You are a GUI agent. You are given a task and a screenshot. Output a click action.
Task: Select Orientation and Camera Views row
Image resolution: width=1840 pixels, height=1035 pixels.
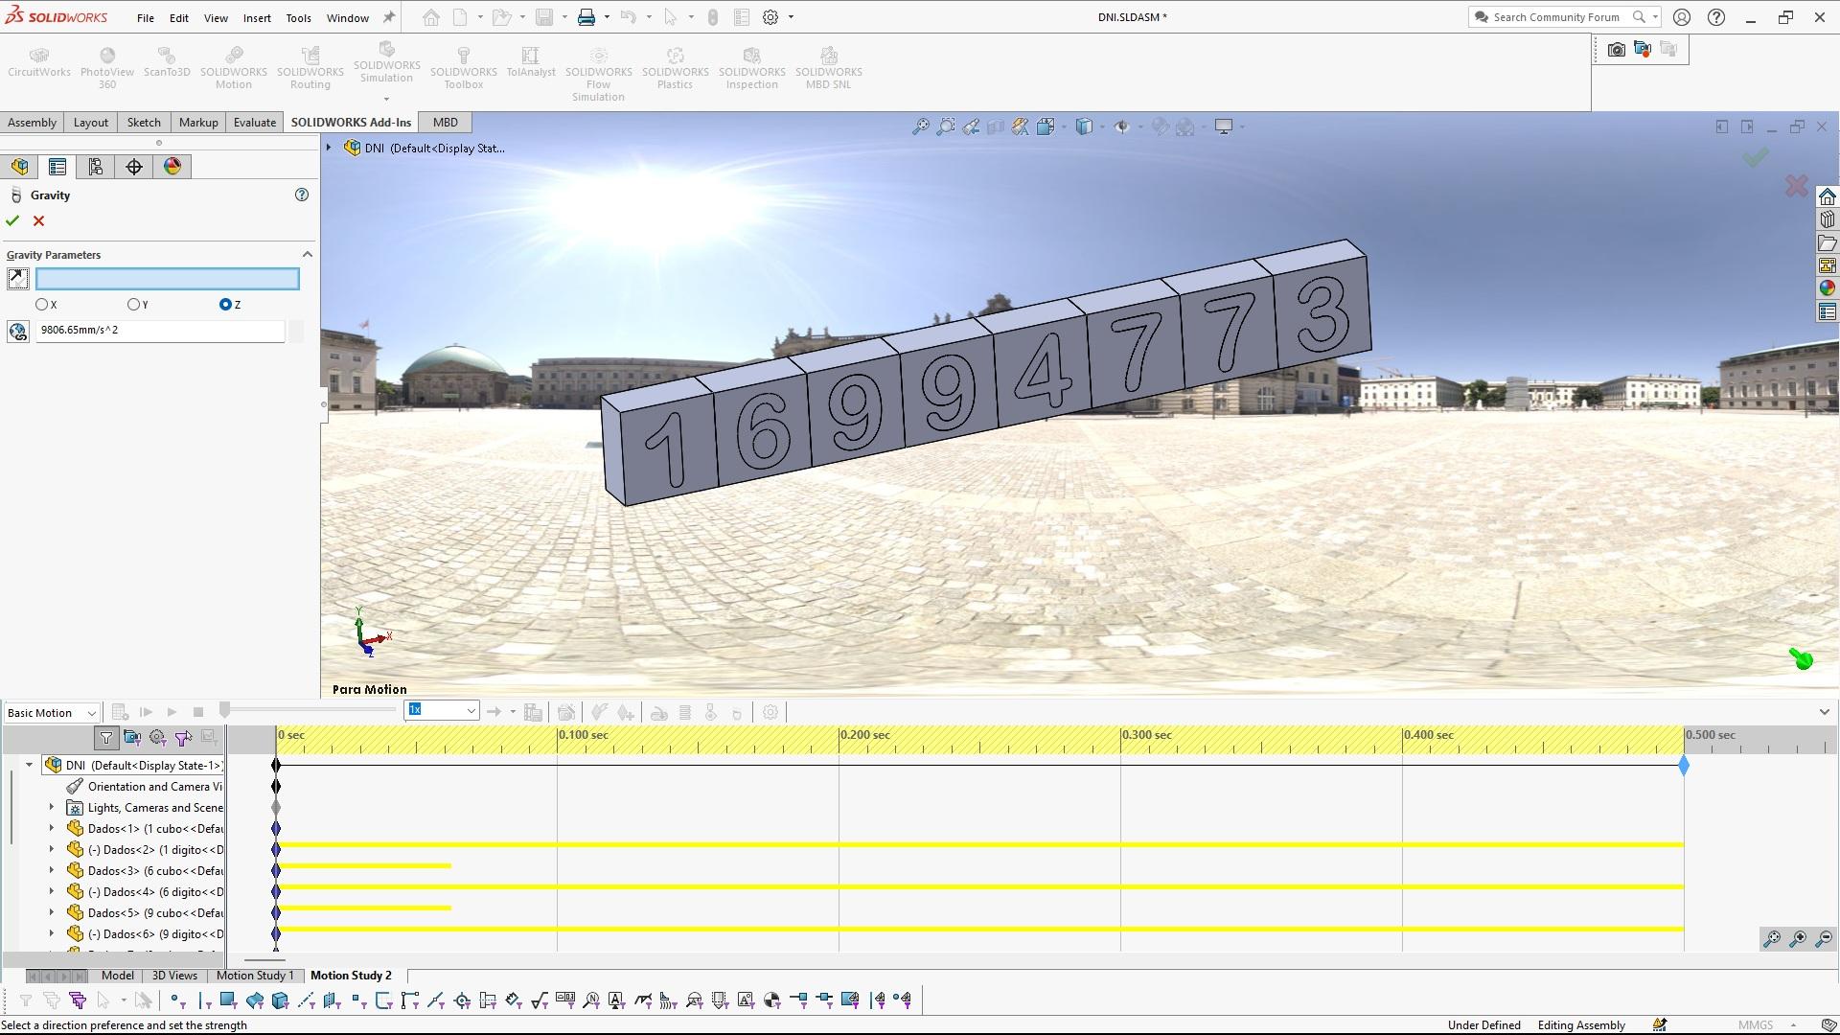(144, 787)
